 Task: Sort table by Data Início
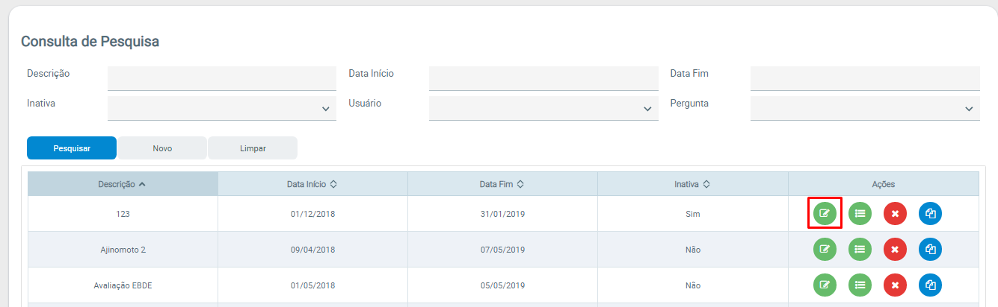tap(312, 184)
